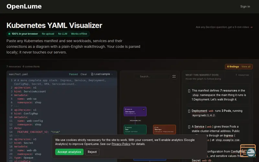This screenshot has height=162, width=259.
Task: Click the manifest.yaml file name
Action: [x=18, y=74]
